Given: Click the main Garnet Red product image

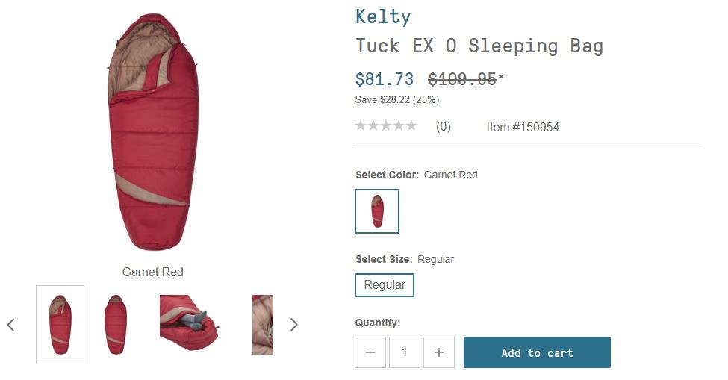Looking at the screenshot, I should tap(153, 132).
